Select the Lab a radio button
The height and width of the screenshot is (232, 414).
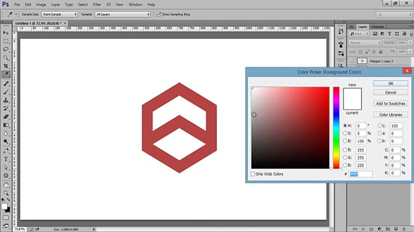pos(379,133)
